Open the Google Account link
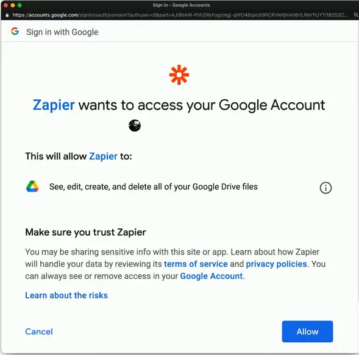 211,276
